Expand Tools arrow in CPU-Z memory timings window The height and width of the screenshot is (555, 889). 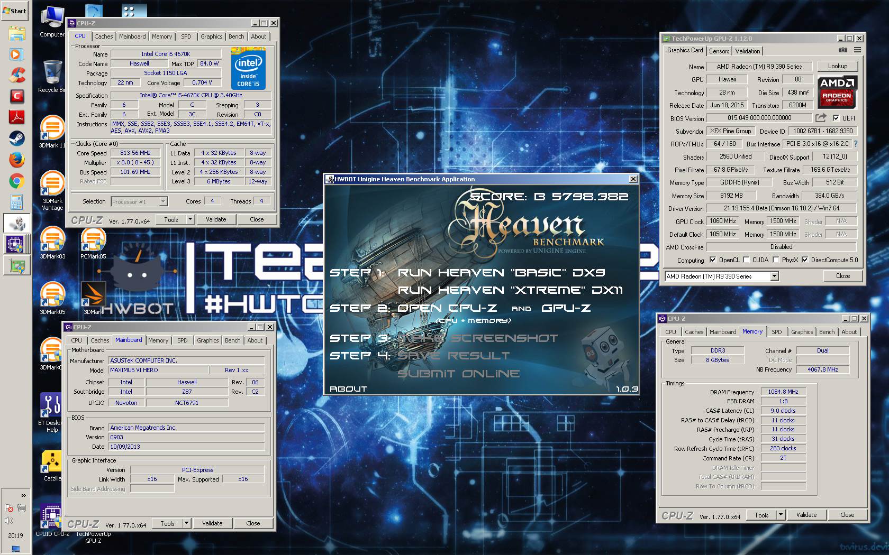click(x=781, y=515)
